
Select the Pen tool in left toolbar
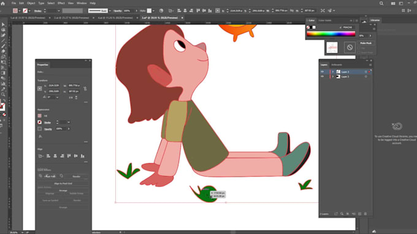3,35
